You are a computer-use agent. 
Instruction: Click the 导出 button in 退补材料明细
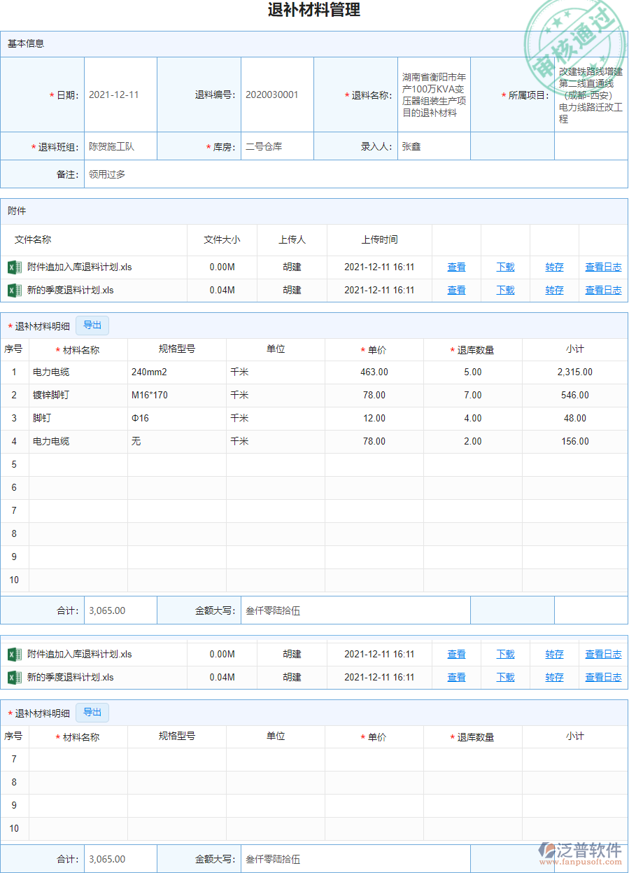point(92,325)
